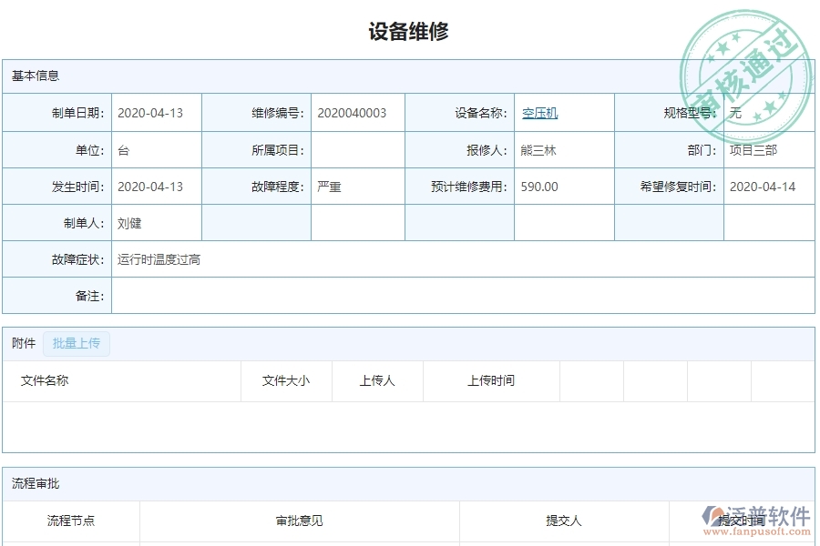Click the 流程节点 column header

pyautogui.click(x=69, y=521)
